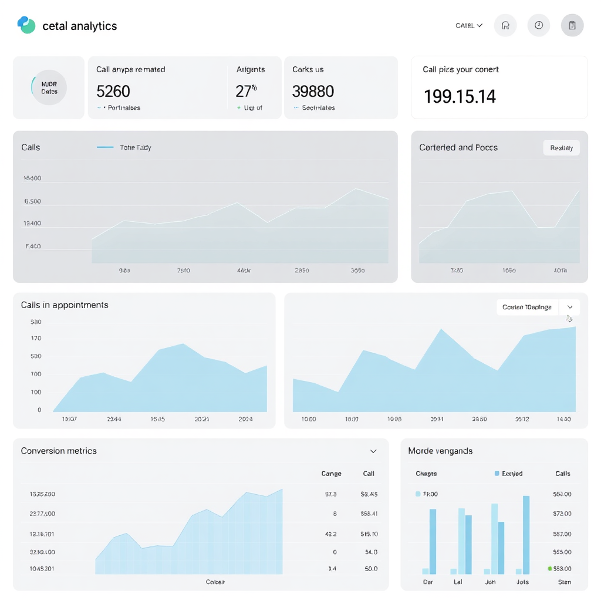Collapse the Conversion metrics panel chevron

click(x=373, y=451)
